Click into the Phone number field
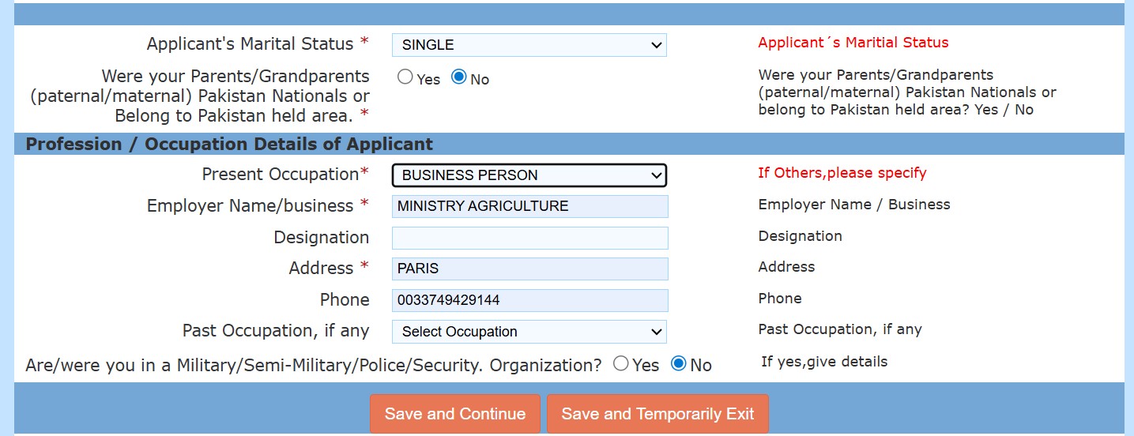The image size is (1134, 436). click(x=529, y=300)
